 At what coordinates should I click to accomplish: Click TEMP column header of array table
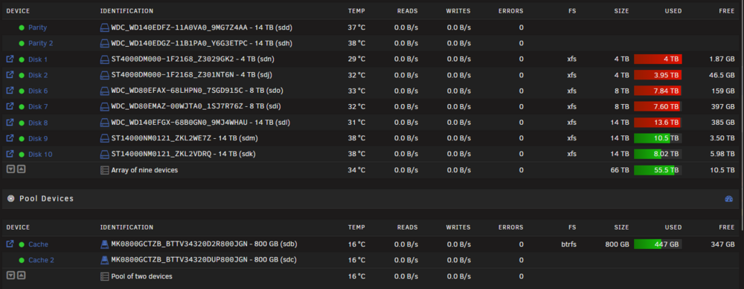356,11
